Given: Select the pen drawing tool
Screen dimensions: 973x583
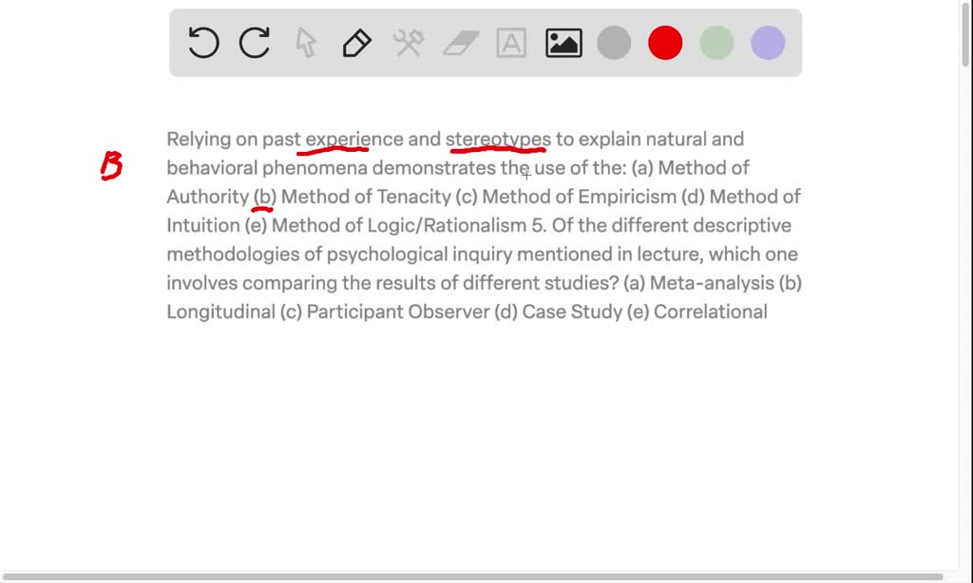Looking at the screenshot, I should [x=356, y=42].
